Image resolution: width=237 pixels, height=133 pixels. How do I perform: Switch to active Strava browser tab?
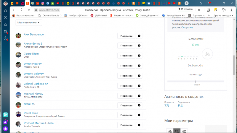point(27,3)
